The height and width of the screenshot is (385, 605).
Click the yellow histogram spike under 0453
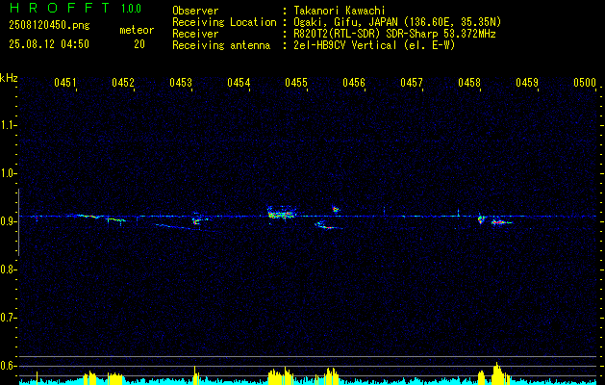tap(195, 375)
